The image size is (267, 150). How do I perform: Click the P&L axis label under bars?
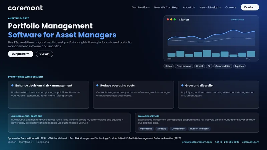click(x=248, y=59)
